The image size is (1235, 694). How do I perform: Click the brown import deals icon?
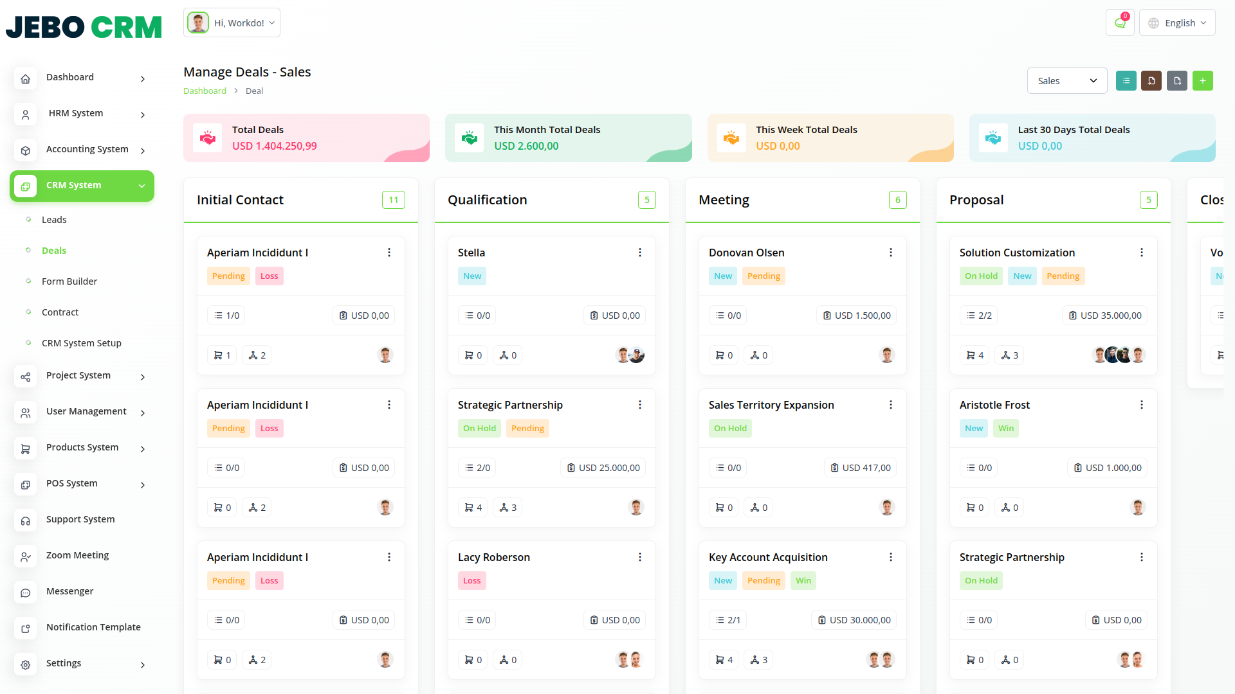click(x=1151, y=81)
